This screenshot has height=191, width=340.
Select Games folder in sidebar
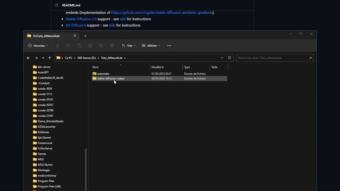click(x=41, y=154)
